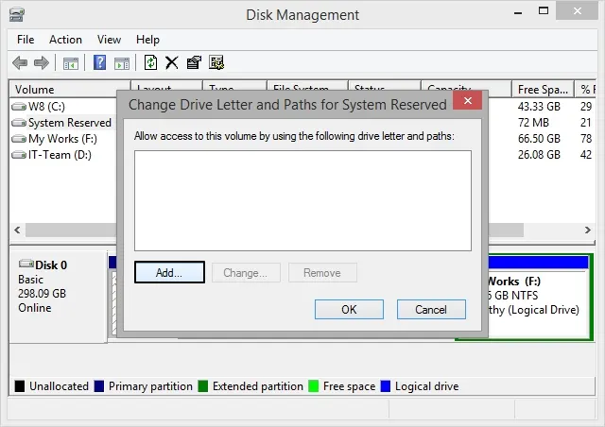Click the Disk 0 label
Screen dimensions: 605x427
51,265
